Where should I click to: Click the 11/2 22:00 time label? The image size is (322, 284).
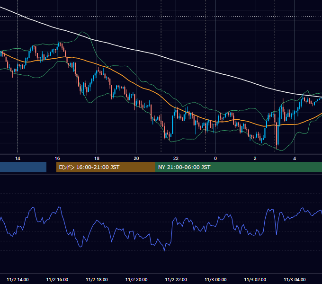tap(176, 279)
